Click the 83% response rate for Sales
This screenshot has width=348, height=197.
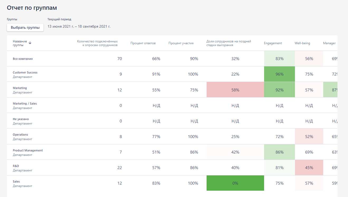click(156, 183)
